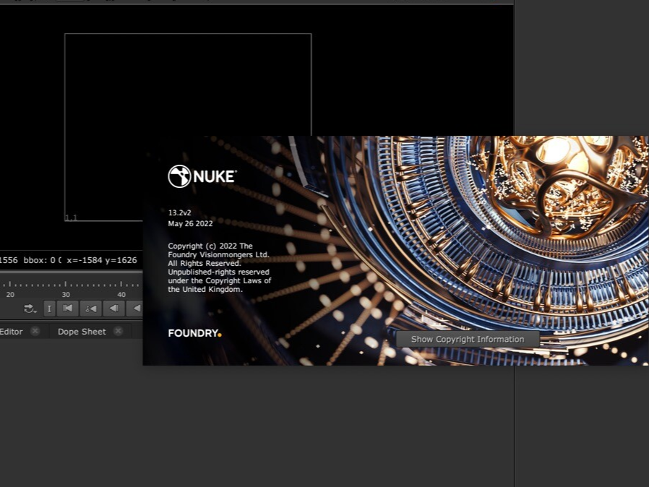Click the previous frame arrow at panel edge
The width and height of the screenshot is (649, 487).
pos(137,309)
